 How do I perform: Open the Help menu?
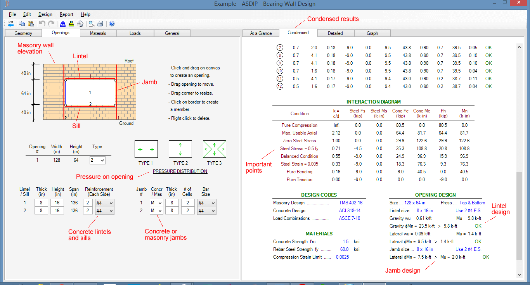pos(85,14)
